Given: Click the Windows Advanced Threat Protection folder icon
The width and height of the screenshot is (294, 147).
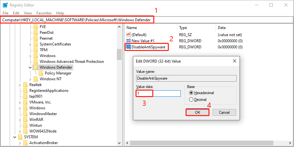Looking at the screenshot, I should tap(35, 62).
